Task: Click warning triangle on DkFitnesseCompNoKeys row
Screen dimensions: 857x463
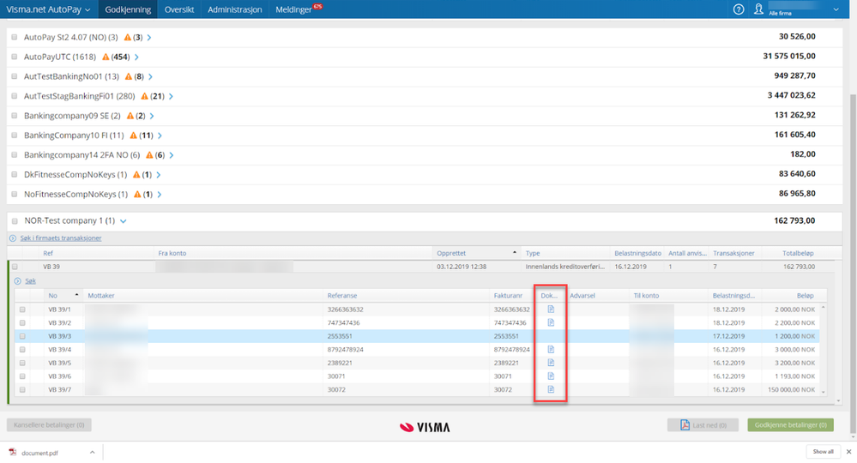Action: coord(136,175)
